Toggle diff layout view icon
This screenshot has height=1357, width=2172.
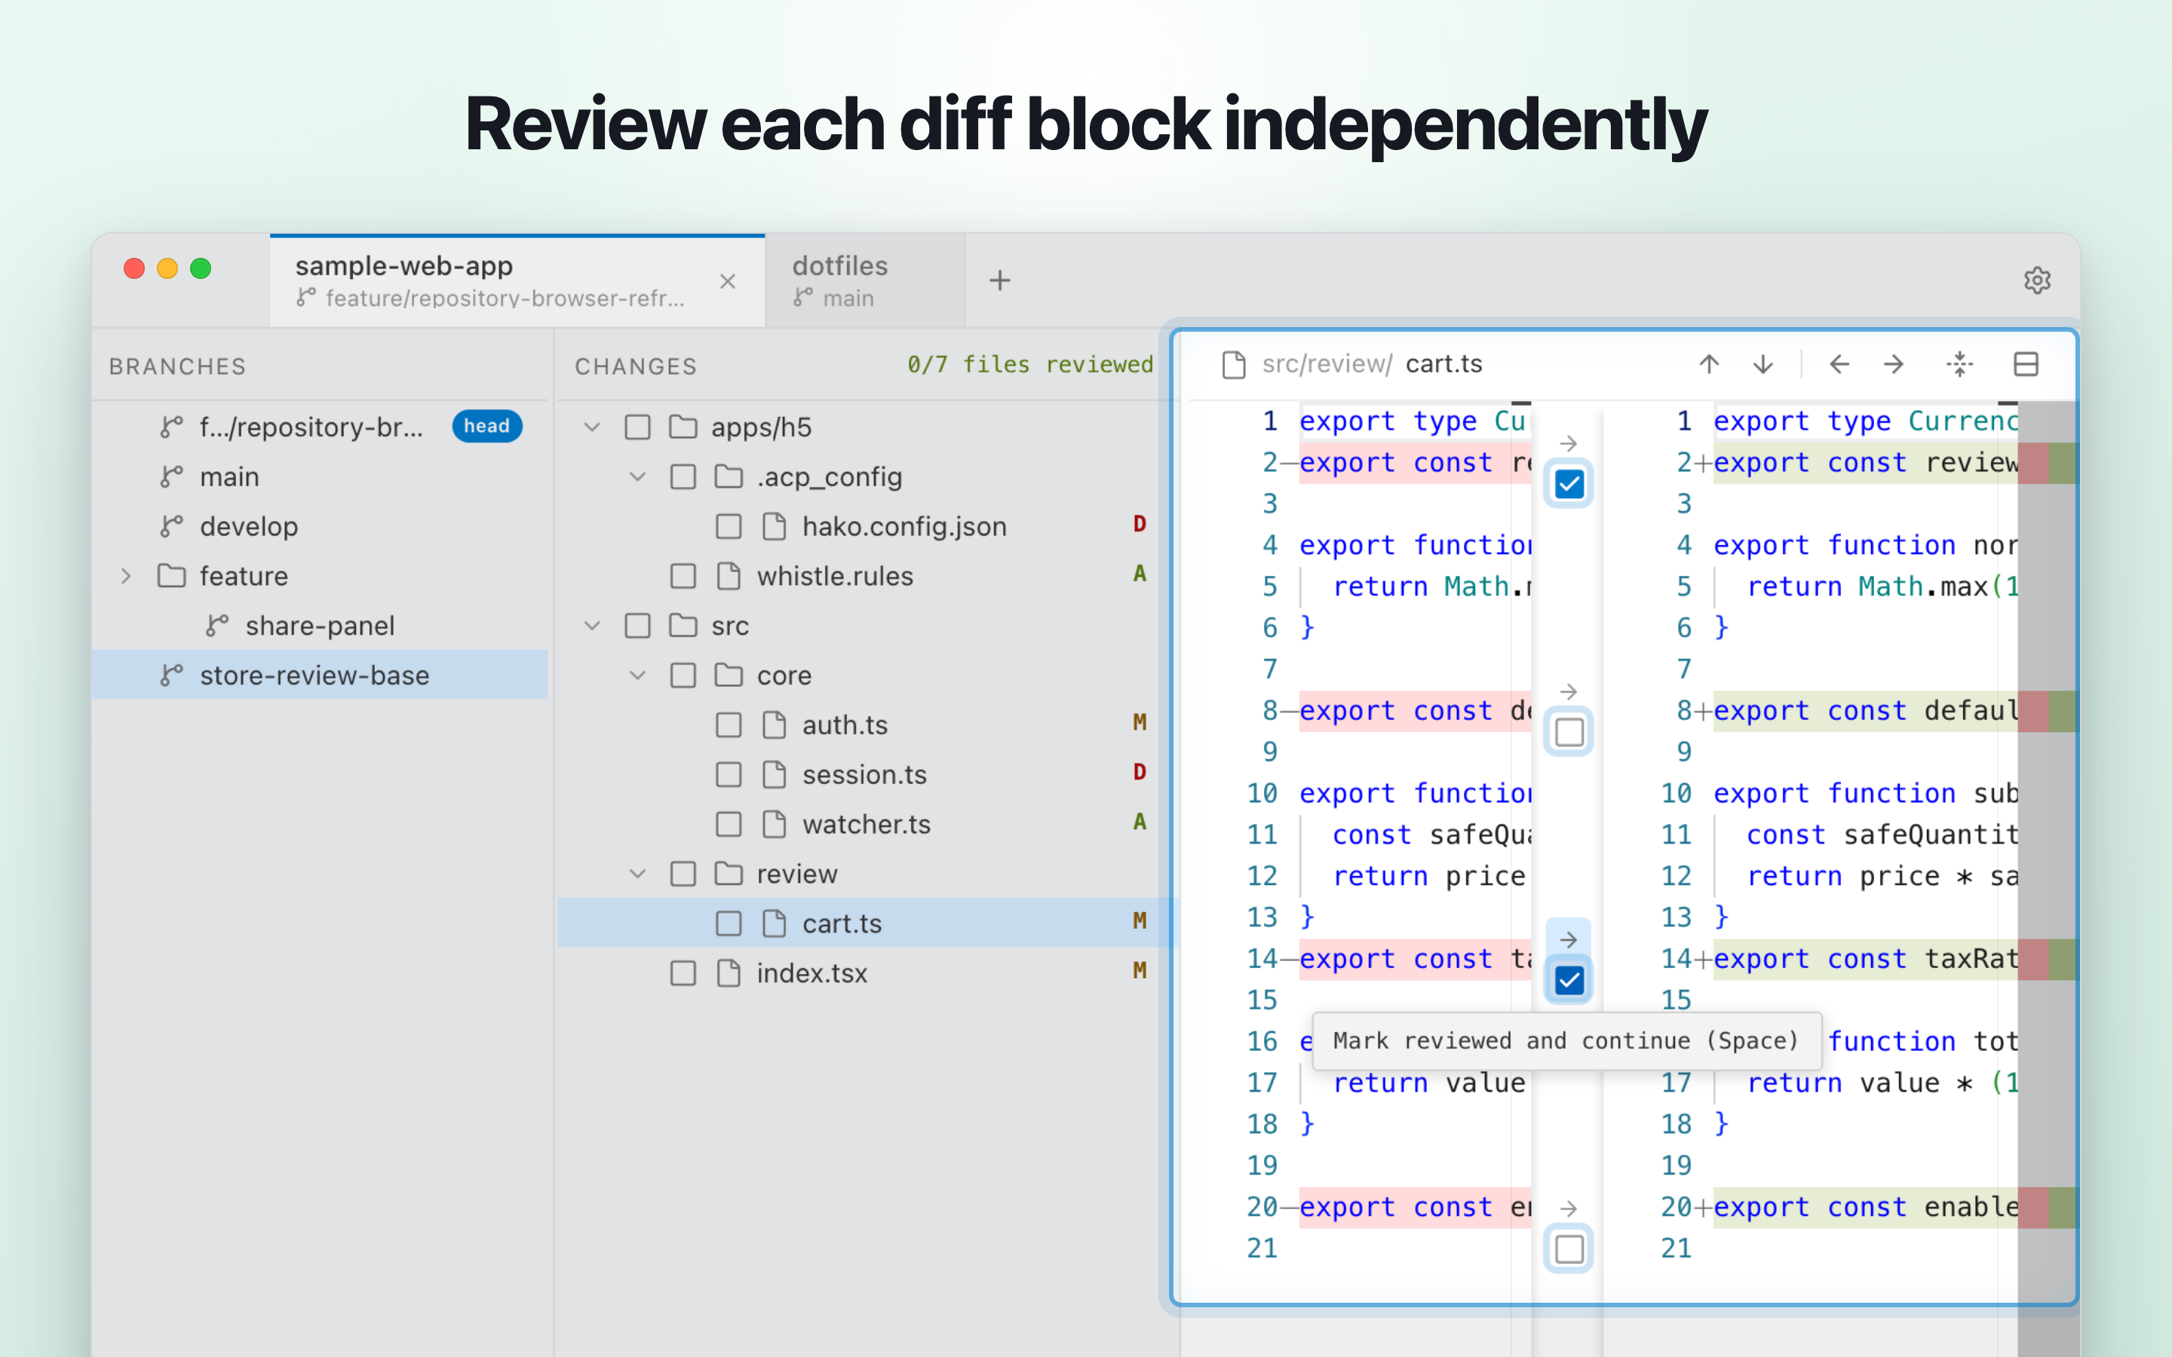coord(2026,364)
